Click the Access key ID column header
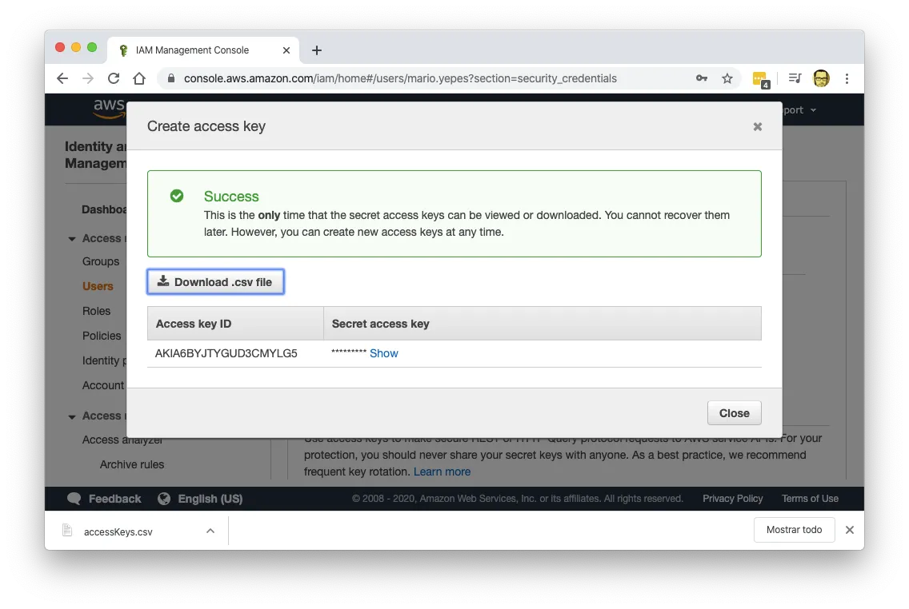Screen dimensions: 909x609 [235, 324]
